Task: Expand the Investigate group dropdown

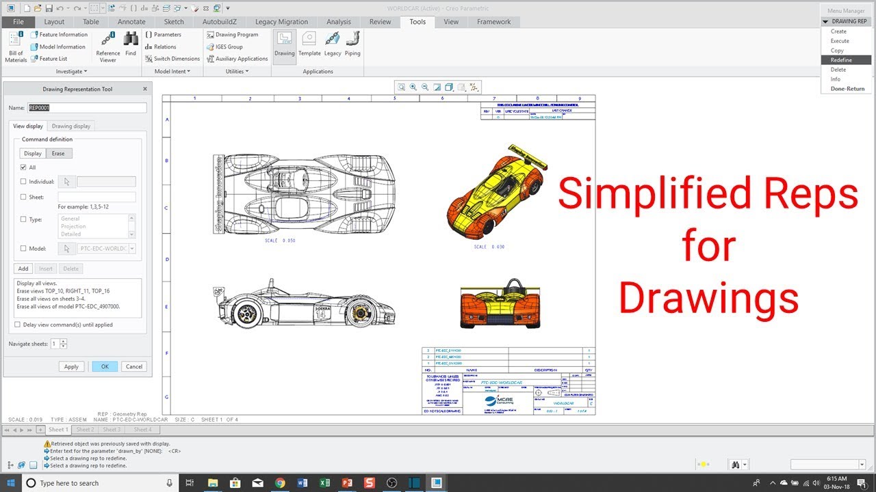Action: click(x=71, y=71)
